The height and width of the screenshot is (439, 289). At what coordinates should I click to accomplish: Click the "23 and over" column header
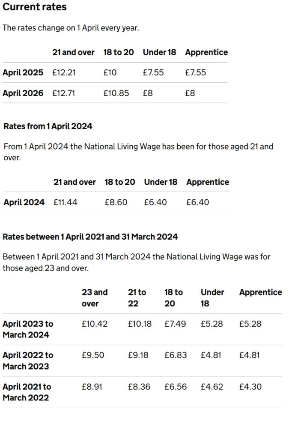pos(95,298)
